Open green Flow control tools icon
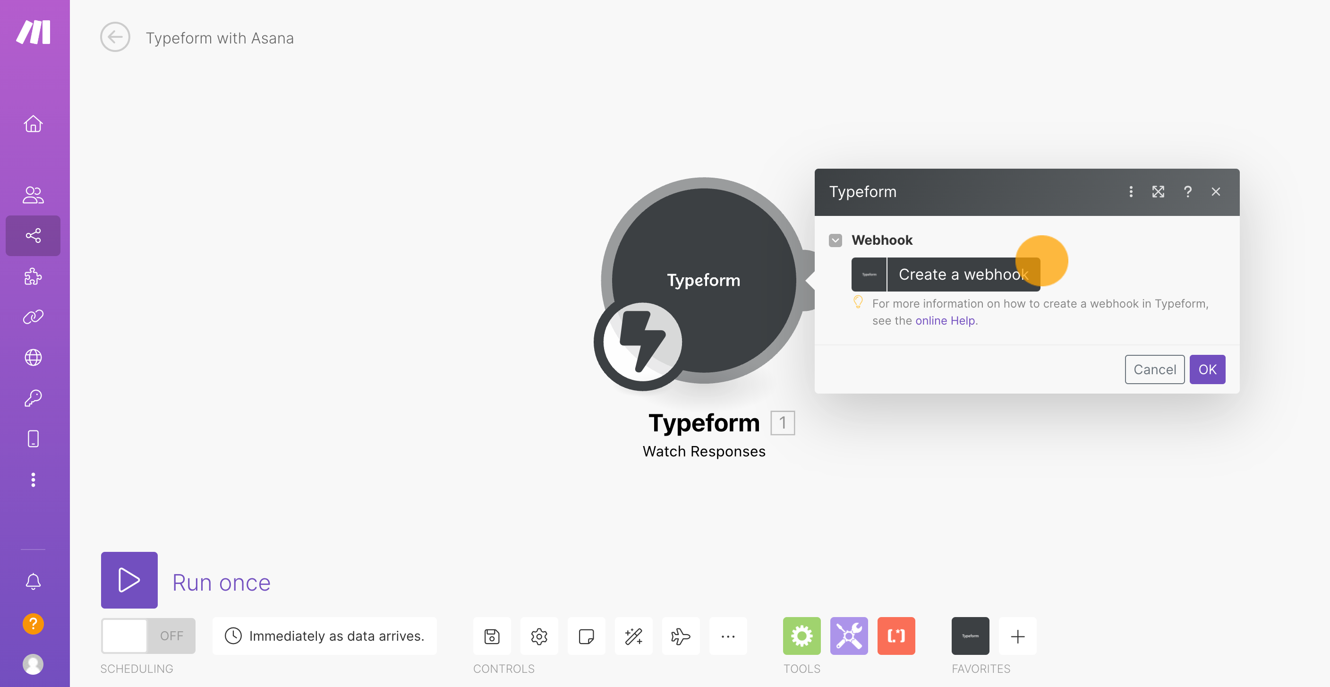 click(802, 636)
